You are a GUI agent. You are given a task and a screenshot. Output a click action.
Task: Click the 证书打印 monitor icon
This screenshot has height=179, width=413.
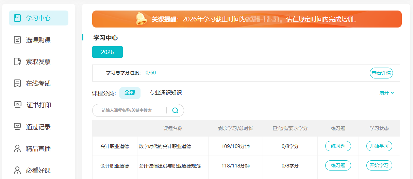coord(17,105)
